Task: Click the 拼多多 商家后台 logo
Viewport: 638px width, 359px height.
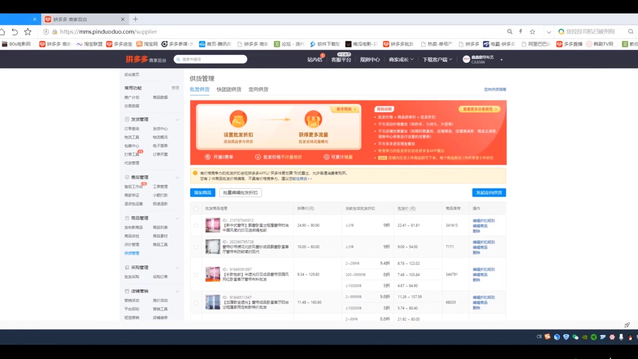Action: click(x=146, y=59)
